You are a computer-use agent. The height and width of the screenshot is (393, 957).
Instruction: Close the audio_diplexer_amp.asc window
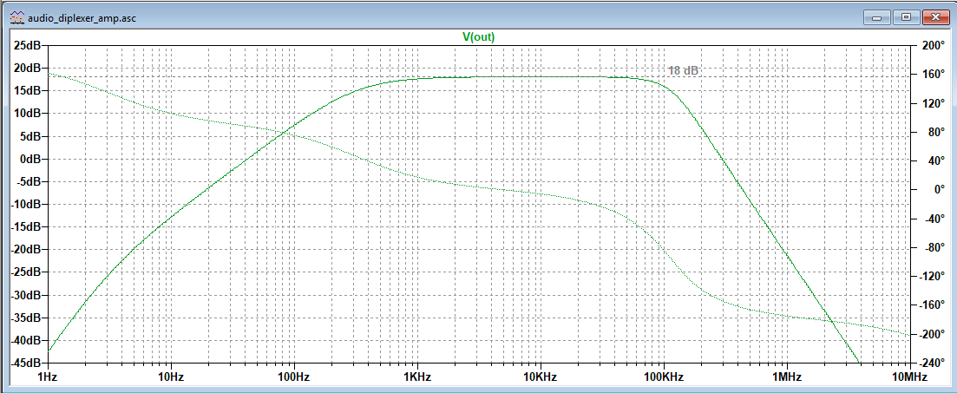pos(934,17)
